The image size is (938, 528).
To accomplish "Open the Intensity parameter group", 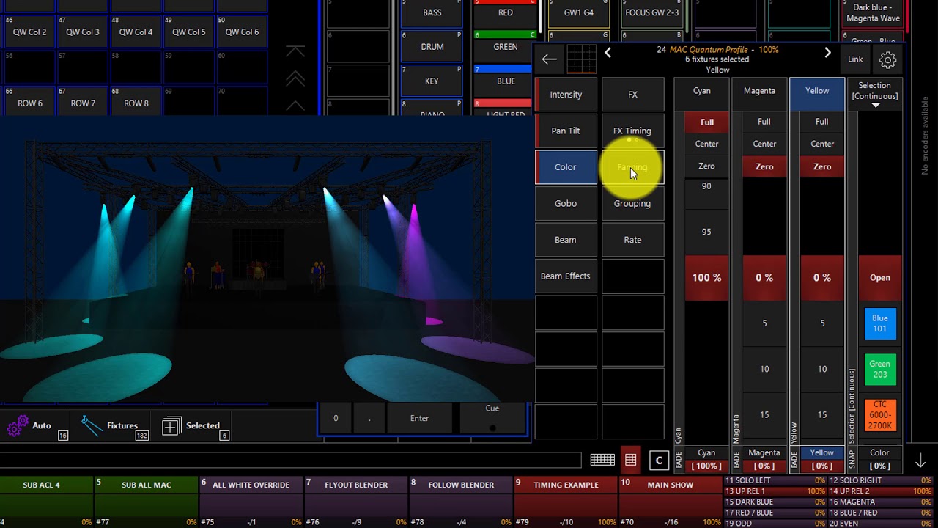I will click(x=566, y=95).
